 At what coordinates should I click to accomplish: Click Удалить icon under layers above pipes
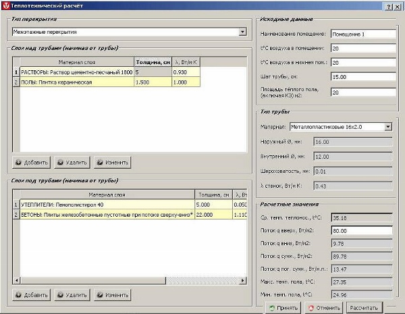pyautogui.click(x=60, y=163)
